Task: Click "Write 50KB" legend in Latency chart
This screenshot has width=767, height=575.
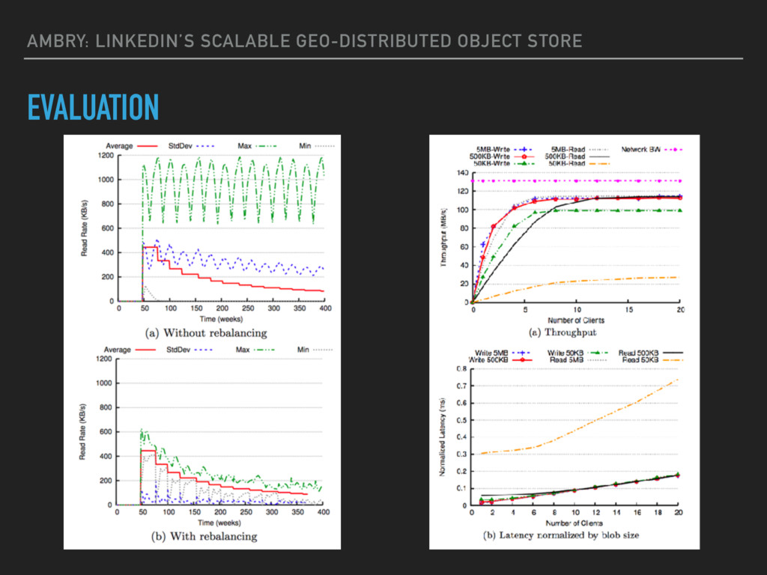Action: point(565,353)
